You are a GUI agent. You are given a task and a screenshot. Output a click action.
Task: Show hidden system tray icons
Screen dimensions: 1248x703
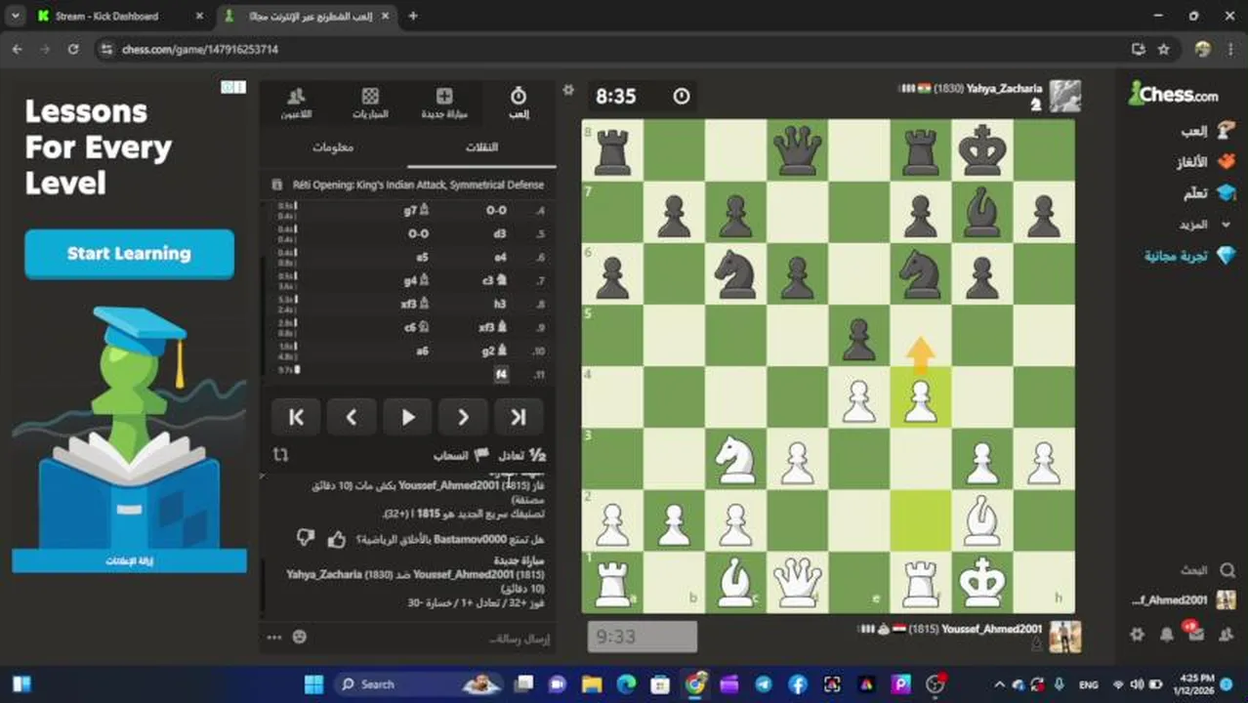click(x=1000, y=684)
